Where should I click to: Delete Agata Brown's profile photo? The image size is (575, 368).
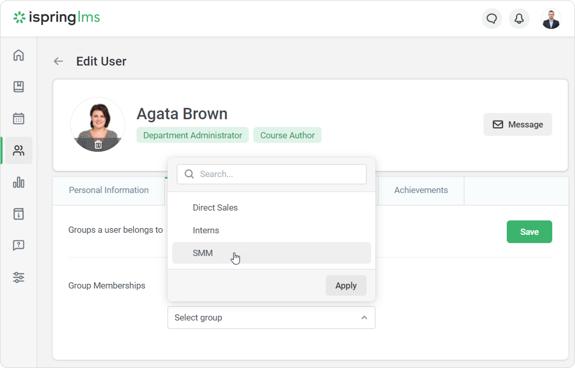coord(98,145)
